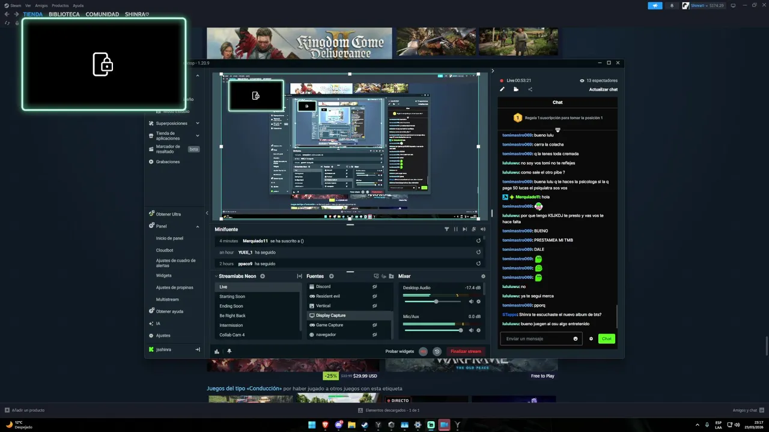Send message with green Chat button

coord(607,338)
